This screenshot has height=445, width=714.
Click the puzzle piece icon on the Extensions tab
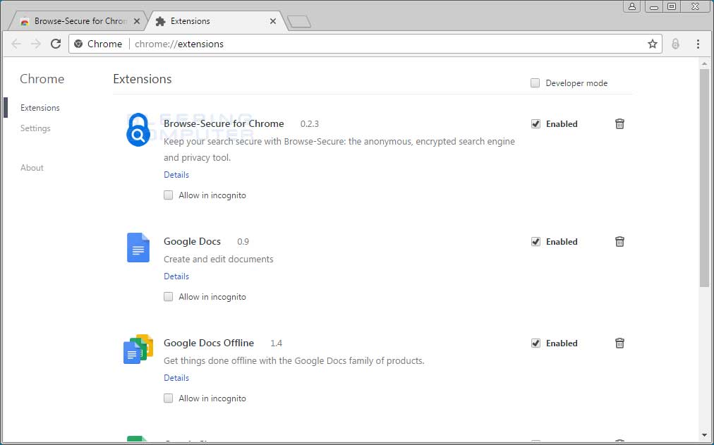click(x=160, y=21)
